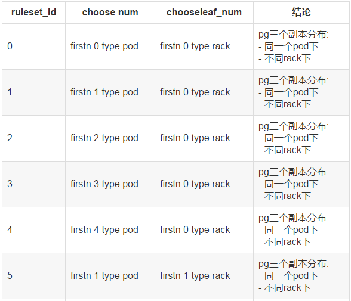Click the ruleset_id column header

tap(34, 13)
